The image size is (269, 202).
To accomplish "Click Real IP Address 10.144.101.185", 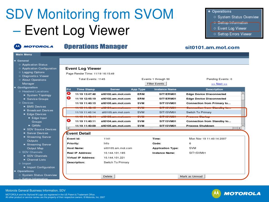I will (115, 153).
